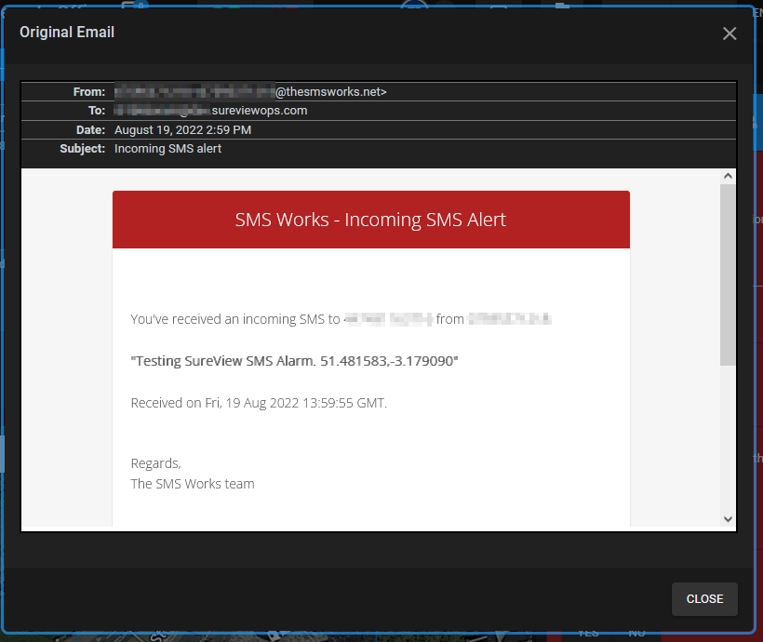Click the 'Date:' header label
This screenshot has width=763, height=642.
coord(90,130)
